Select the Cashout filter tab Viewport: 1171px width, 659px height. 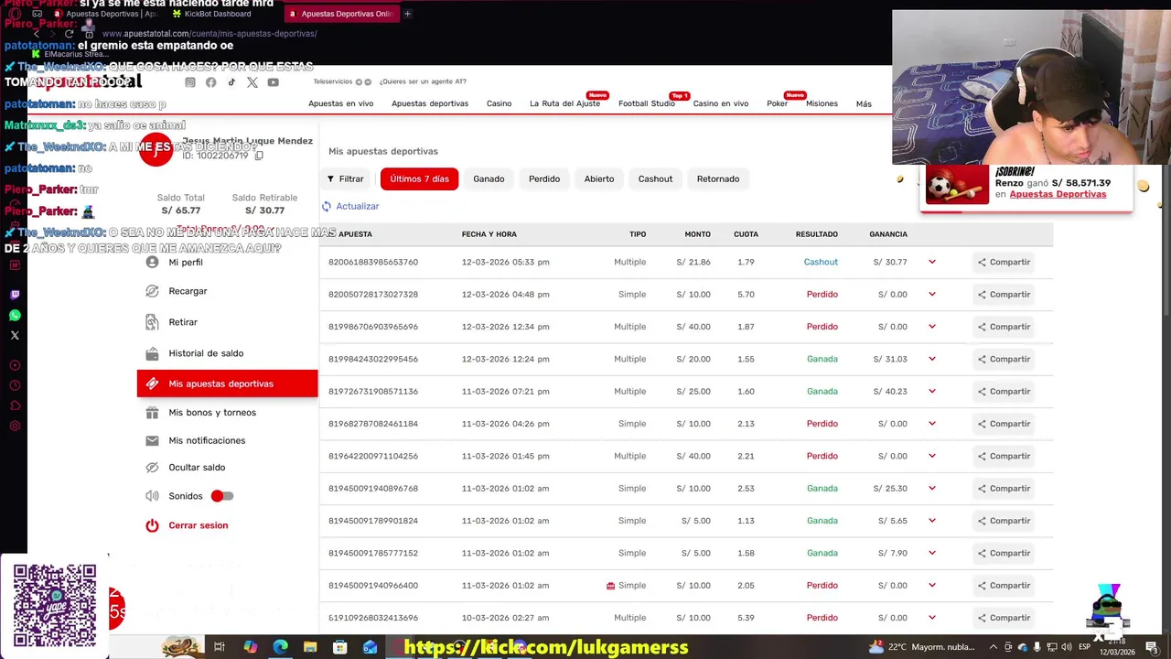tap(655, 178)
